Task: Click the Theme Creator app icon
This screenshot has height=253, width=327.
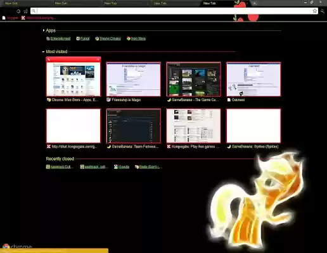Action: tap(97, 39)
